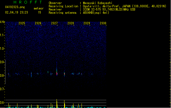Click the 2328 time marker
171x108 pixels.
[x=71, y=23]
